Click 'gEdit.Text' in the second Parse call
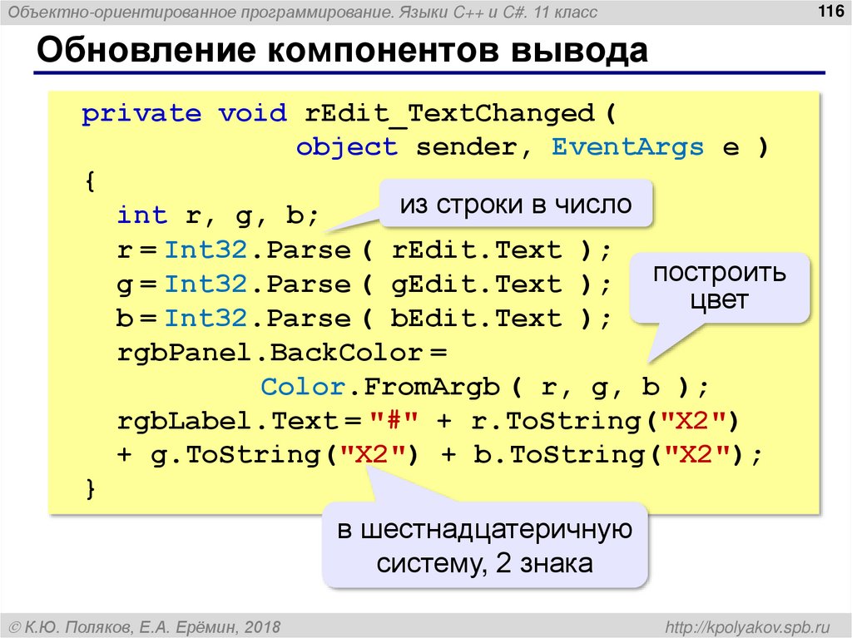 click(477, 284)
